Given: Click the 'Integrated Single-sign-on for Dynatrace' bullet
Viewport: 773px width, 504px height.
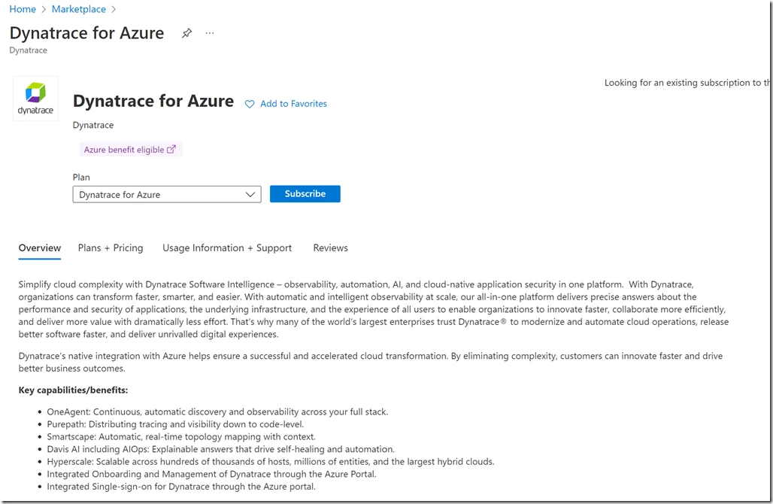Looking at the screenshot, I should [x=181, y=486].
